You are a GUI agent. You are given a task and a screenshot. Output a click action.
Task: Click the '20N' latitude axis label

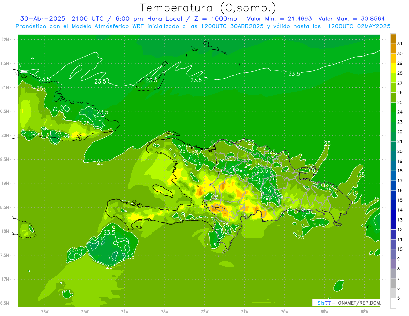click(x=5, y=135)
